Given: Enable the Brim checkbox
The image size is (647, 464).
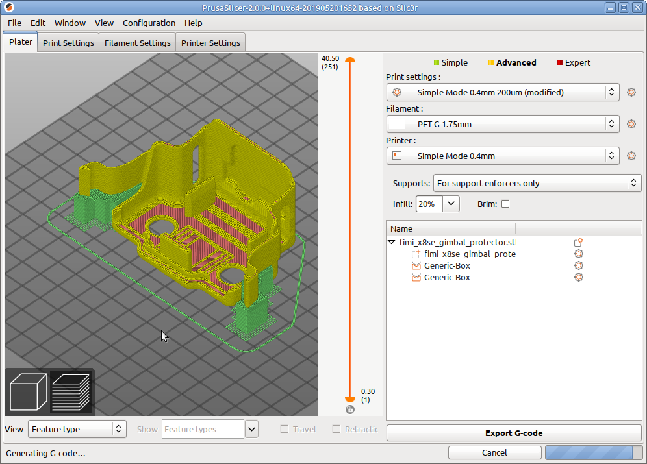Looking at the screenshot, I should [505, 204].
